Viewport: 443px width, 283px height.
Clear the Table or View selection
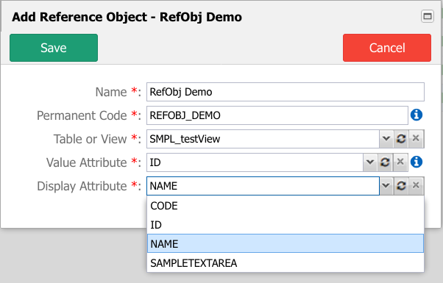coord(416,139)
